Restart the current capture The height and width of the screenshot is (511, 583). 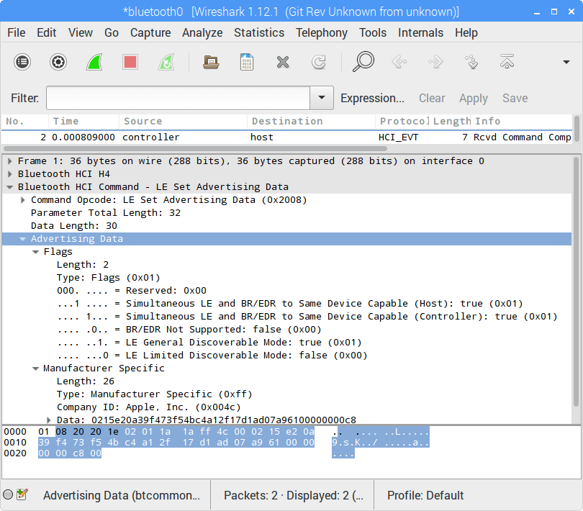coord(166,62)
